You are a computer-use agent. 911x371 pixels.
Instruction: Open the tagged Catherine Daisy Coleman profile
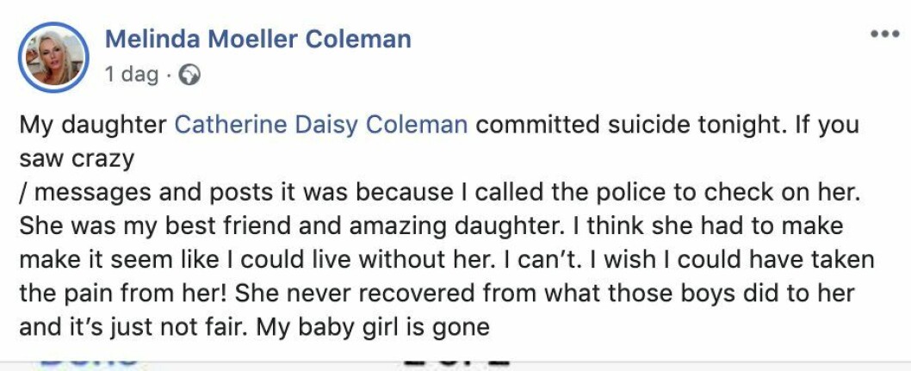321,126
